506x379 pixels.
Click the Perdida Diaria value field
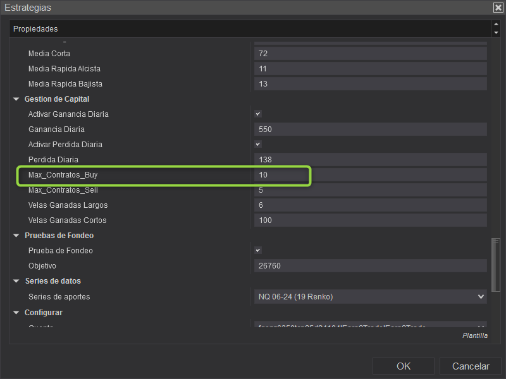[x=370, y=160]
